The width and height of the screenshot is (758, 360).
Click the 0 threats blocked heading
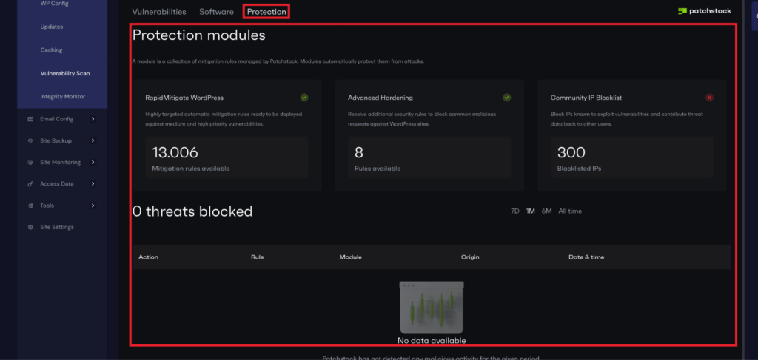192,211
